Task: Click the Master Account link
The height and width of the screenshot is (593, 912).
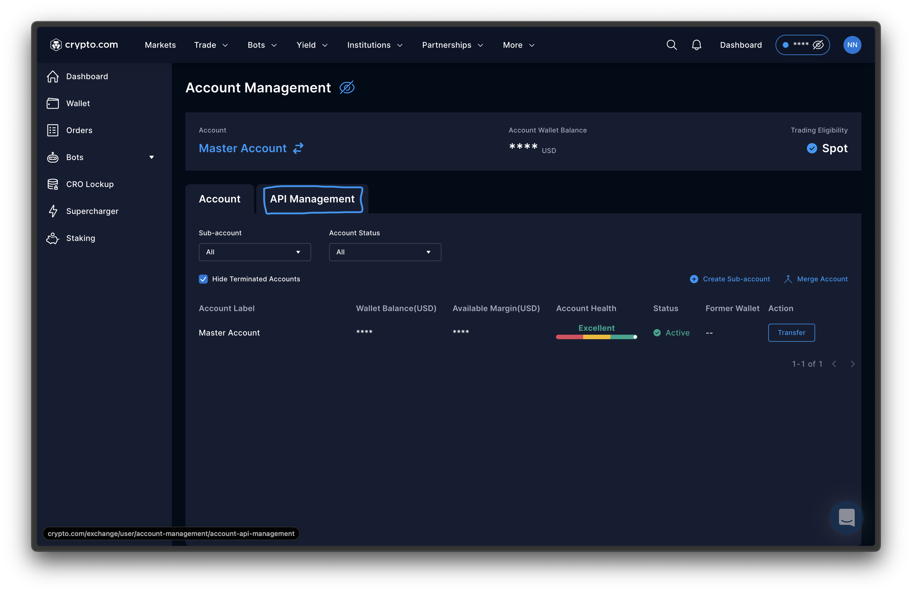Action: (243, 148)
